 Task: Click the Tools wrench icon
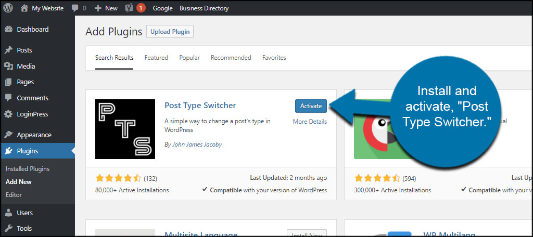[8, 229]
